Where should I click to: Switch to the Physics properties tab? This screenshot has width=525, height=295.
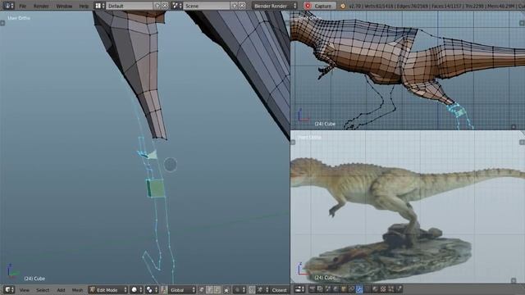[x=399, y=289]
